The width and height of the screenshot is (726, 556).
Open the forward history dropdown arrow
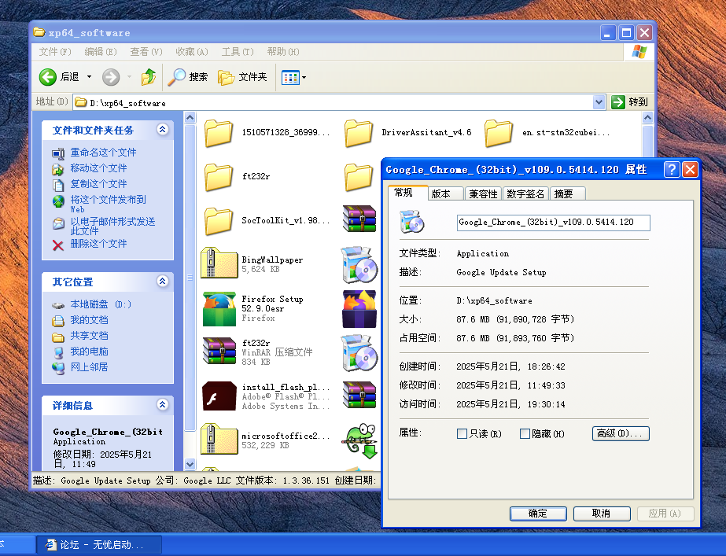pos(129,77)
